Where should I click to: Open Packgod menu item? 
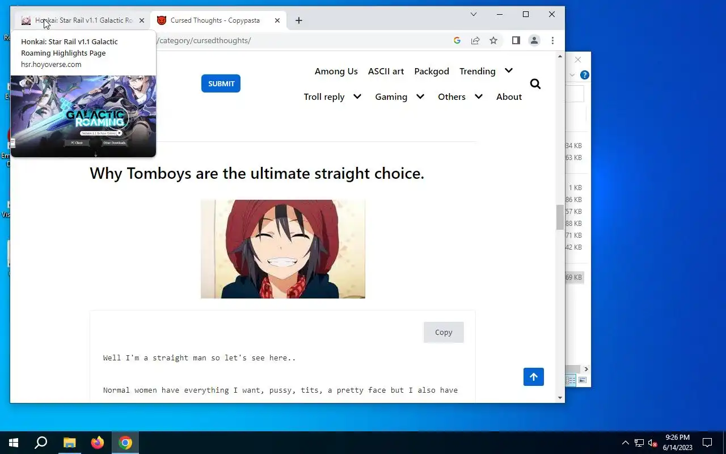(432, 71)
